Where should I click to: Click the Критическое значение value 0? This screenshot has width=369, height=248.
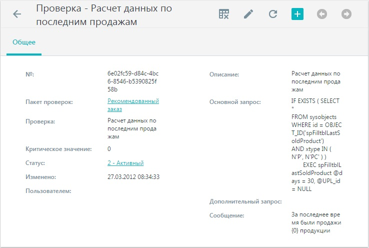coord(109,149)
